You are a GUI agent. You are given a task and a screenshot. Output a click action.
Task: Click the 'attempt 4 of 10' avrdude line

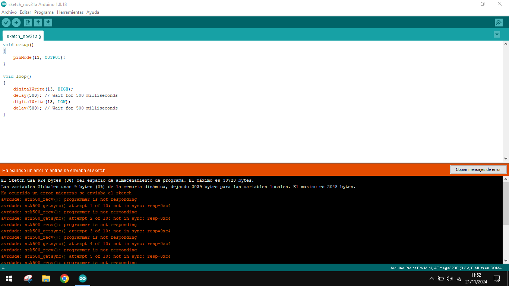point(86,244)
